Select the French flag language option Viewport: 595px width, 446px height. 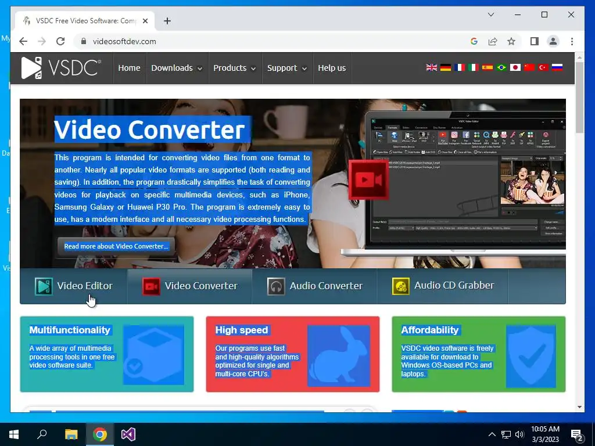click(460, 67)
